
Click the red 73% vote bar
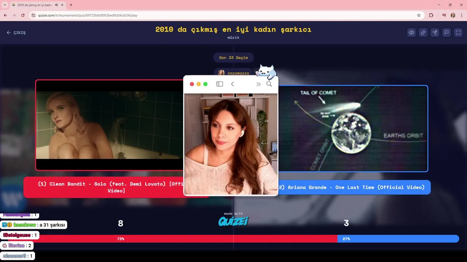click(173, 239)
